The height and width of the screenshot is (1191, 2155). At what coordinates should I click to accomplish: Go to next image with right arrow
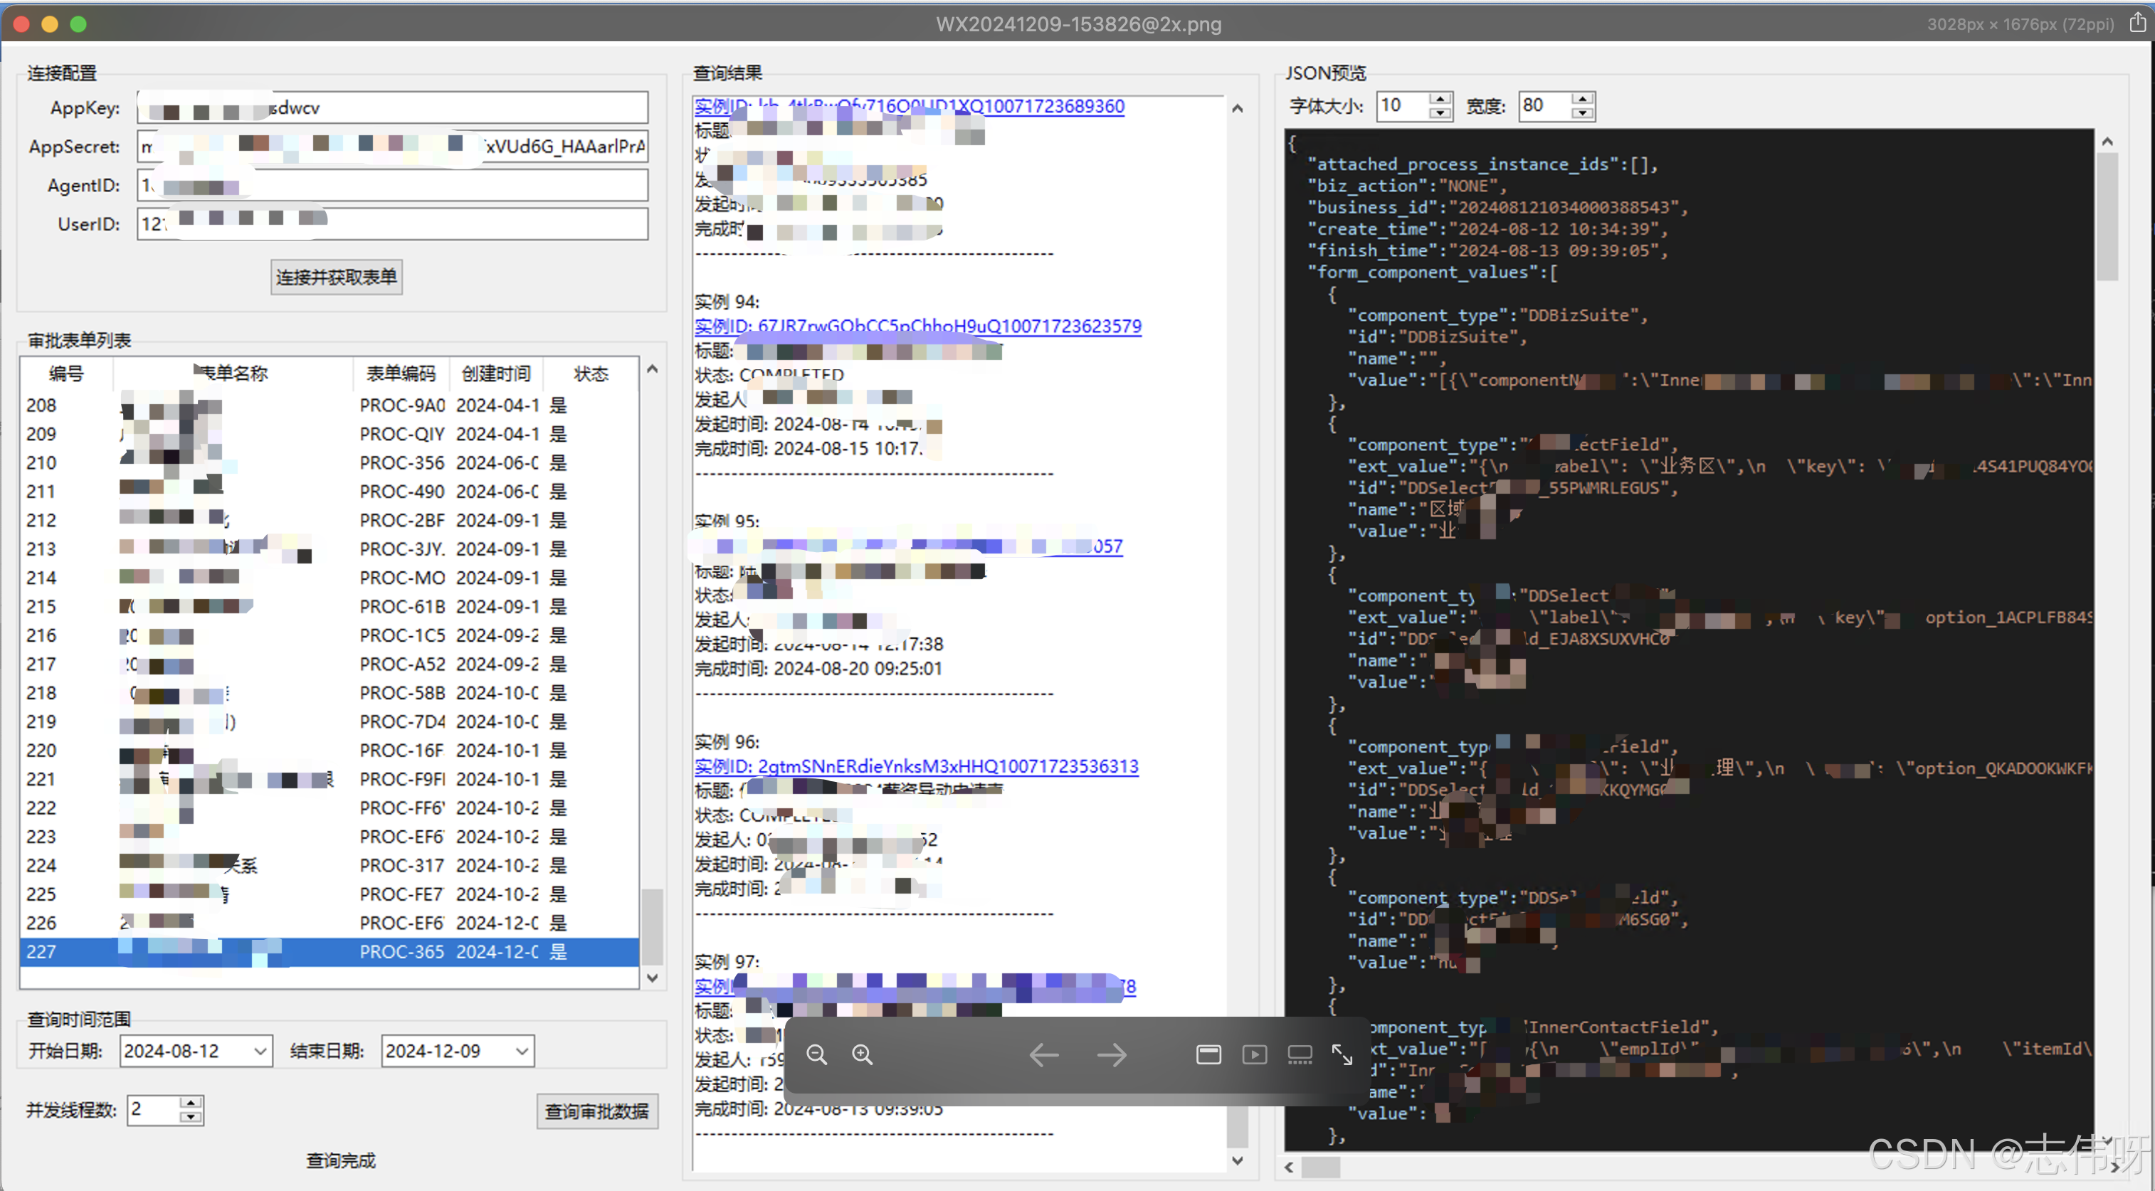[x=1111, y=1054]
